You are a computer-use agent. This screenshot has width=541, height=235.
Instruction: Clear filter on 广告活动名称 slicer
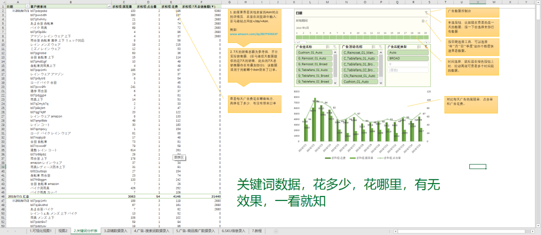pyautogui.click(x=381, y=46)
